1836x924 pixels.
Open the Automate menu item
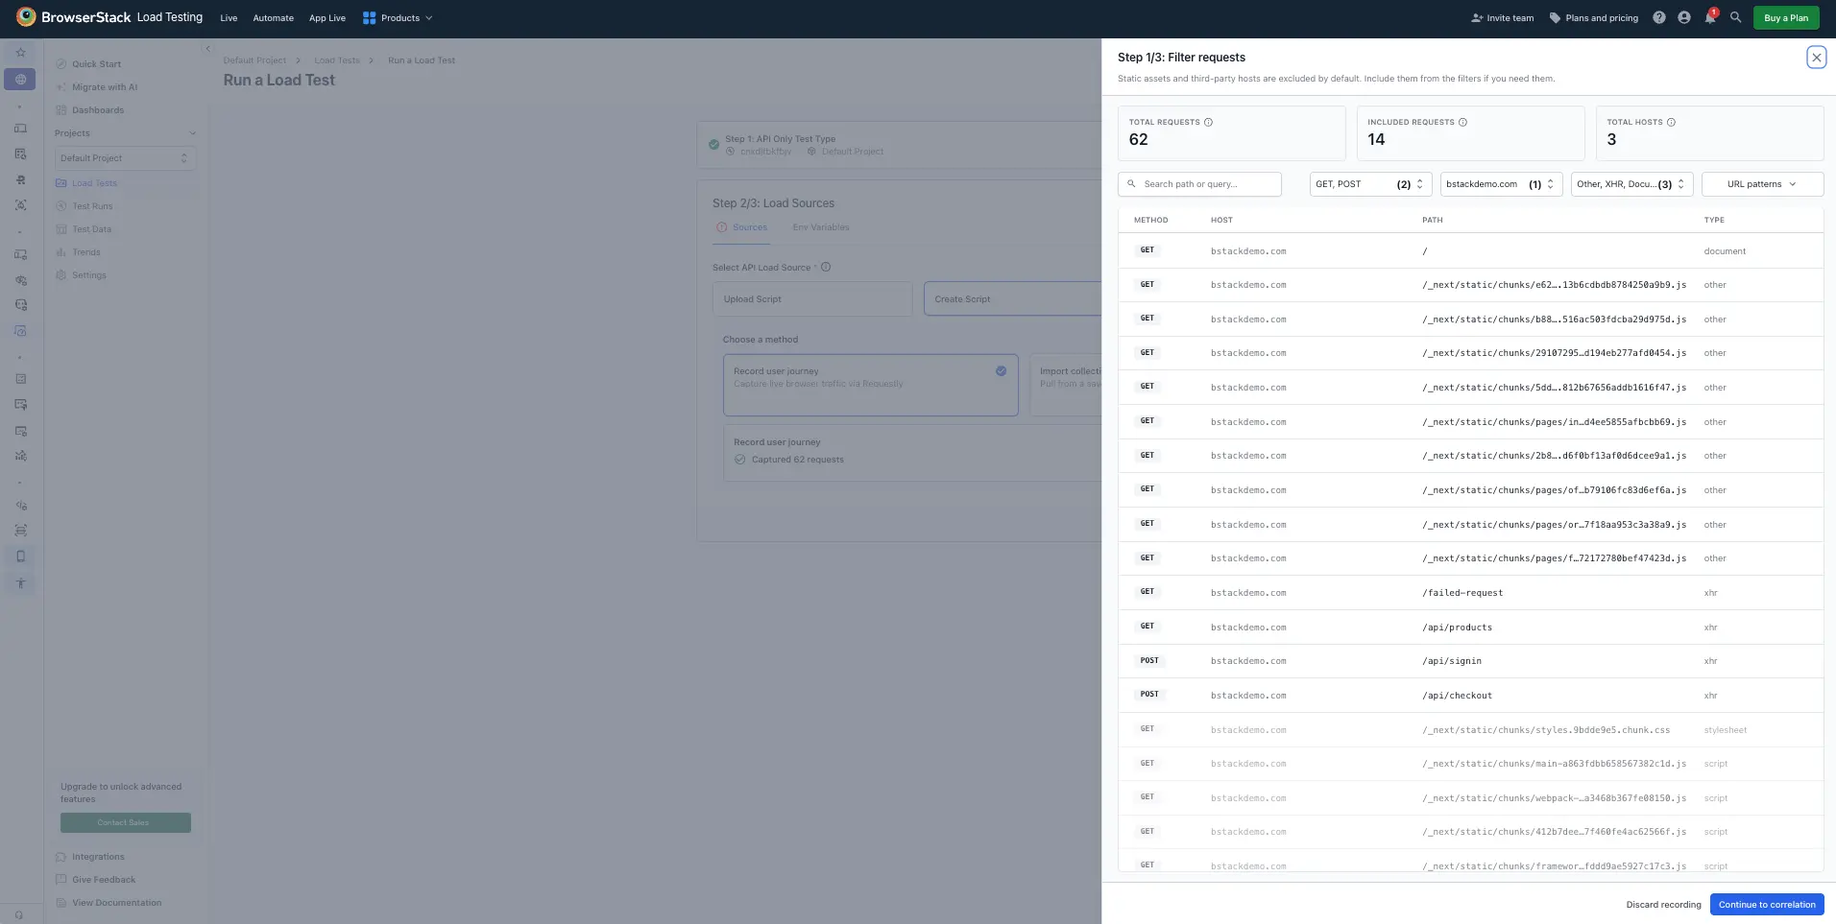point(273,18)
